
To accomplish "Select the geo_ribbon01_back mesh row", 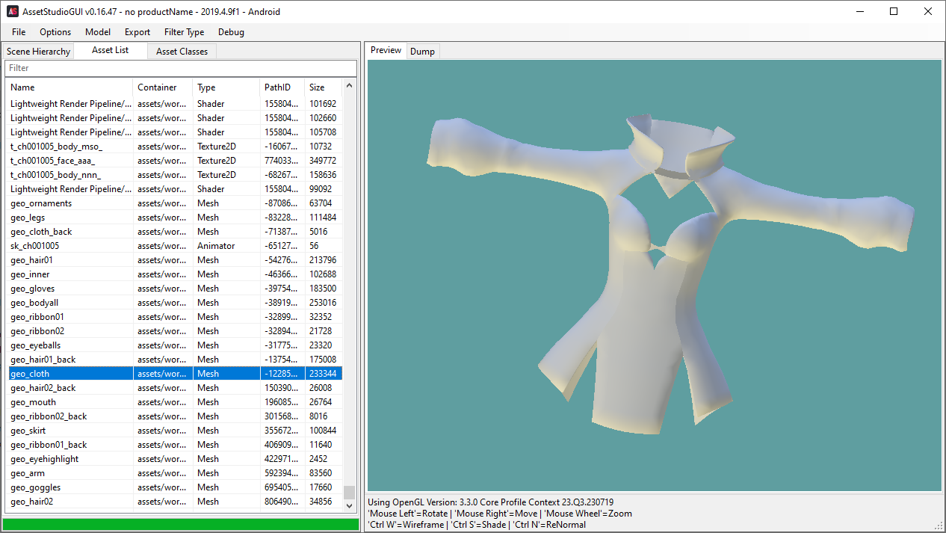I will tap(175, 445).
